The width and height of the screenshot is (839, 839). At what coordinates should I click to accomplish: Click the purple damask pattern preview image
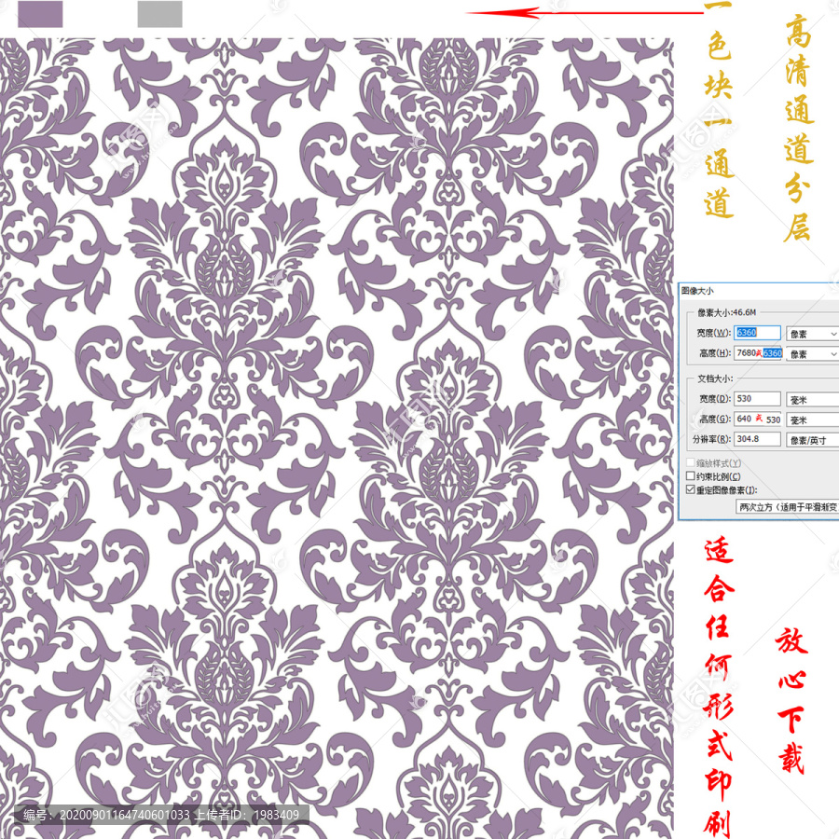point(337,438)
